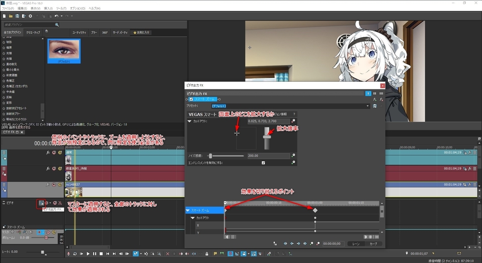Toggle loop playback in the transport bar
482x263 pixels.
75,254
